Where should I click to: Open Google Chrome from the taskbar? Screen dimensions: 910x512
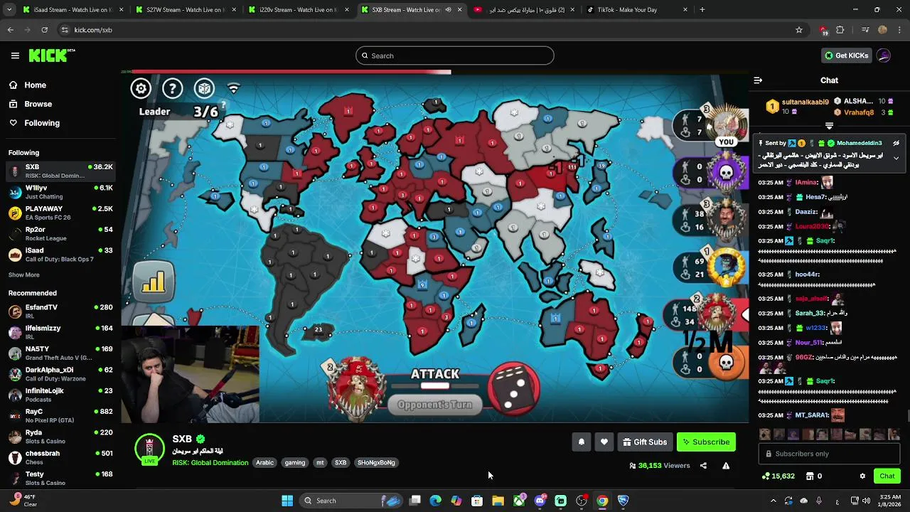[x=602, y=501]
